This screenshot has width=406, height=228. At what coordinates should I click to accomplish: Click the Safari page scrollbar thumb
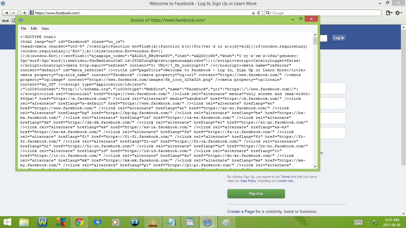[x=404, y=98]
